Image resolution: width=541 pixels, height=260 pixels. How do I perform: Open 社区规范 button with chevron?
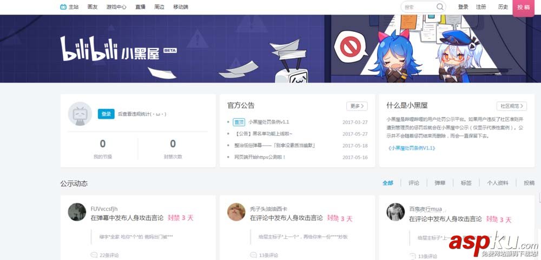coord(512,106)
